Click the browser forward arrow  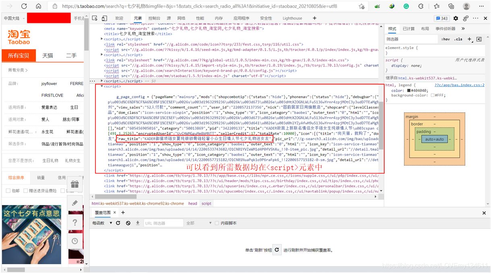click(x=10, y=6)
